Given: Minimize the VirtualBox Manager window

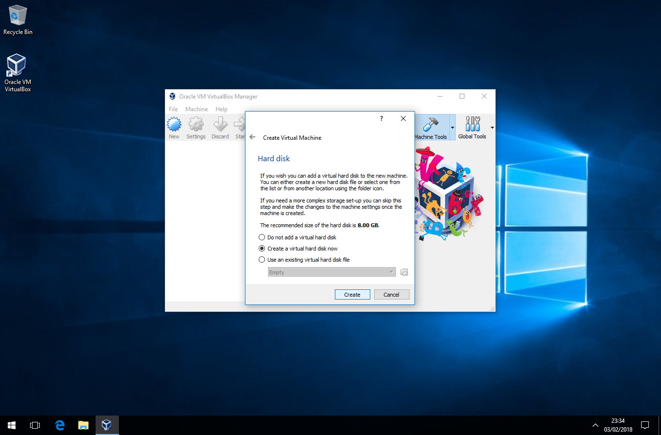Looking at the screenshot, I should tap(440, 96).
